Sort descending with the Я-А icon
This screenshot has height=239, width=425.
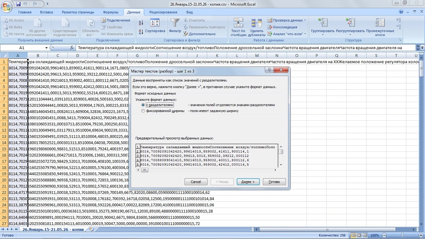point(141,31)
